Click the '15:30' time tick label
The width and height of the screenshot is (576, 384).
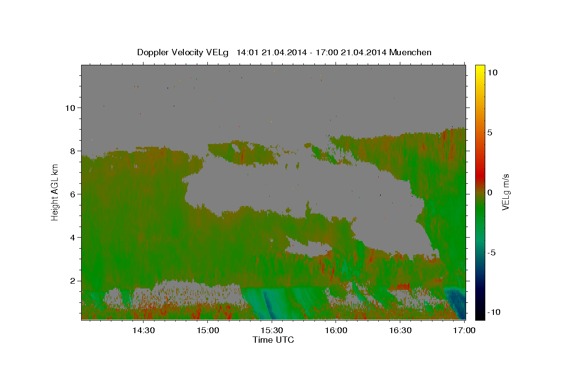(272, 331)
